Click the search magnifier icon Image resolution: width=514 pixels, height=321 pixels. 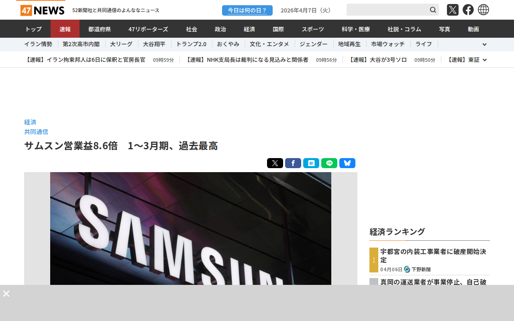(x=433, y=10)
